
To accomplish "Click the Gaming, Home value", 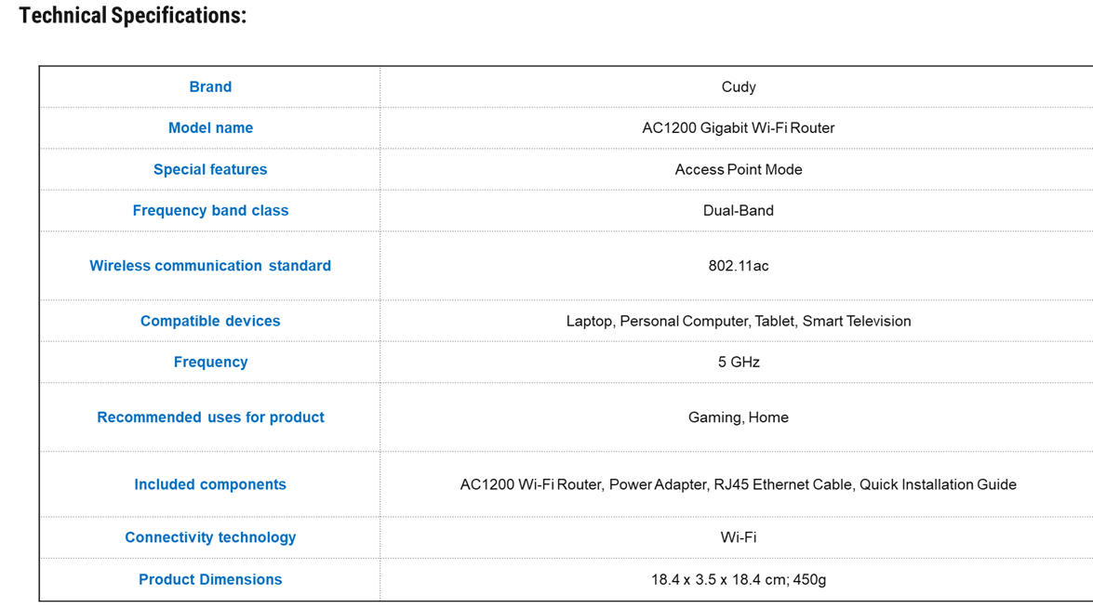I will (739, 417).
